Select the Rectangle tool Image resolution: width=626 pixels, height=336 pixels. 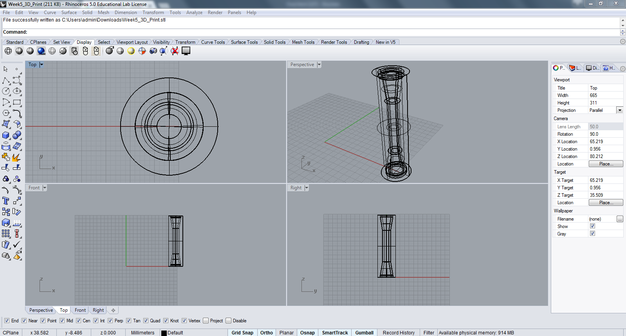(x=17, y=102)
